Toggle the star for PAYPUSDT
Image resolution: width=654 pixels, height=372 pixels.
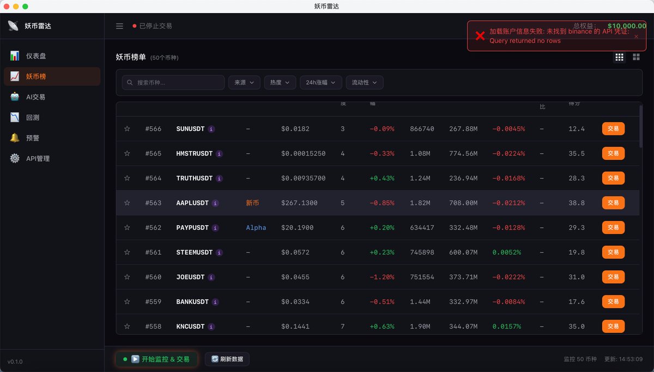click(127, 227)
